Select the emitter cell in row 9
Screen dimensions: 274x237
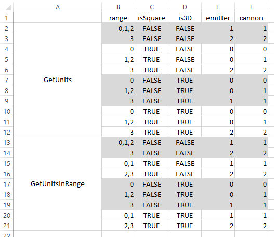218,101
